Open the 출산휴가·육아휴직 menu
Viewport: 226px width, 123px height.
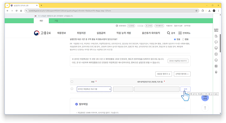[151, 33]
